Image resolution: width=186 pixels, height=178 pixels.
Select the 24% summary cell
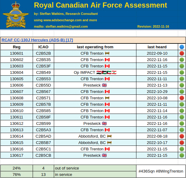tap(17, 168)
